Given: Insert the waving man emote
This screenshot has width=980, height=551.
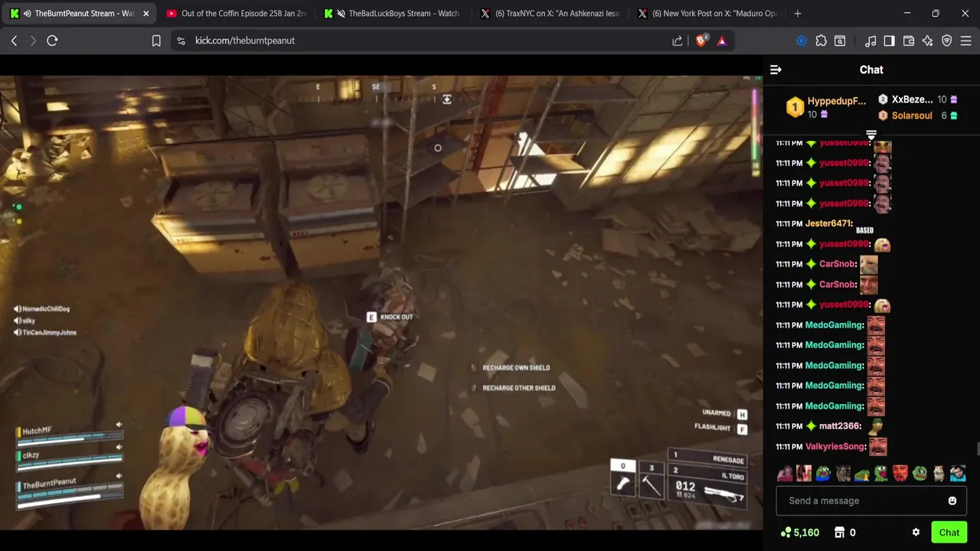Looking at the screenshot, I should pyautogui.click(x=785, y=474).
